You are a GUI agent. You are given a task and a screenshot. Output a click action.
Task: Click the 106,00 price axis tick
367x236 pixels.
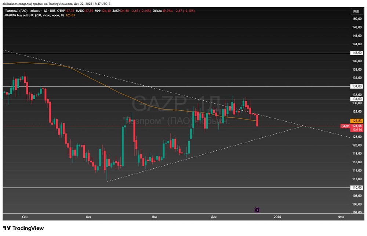coord(357,204)
